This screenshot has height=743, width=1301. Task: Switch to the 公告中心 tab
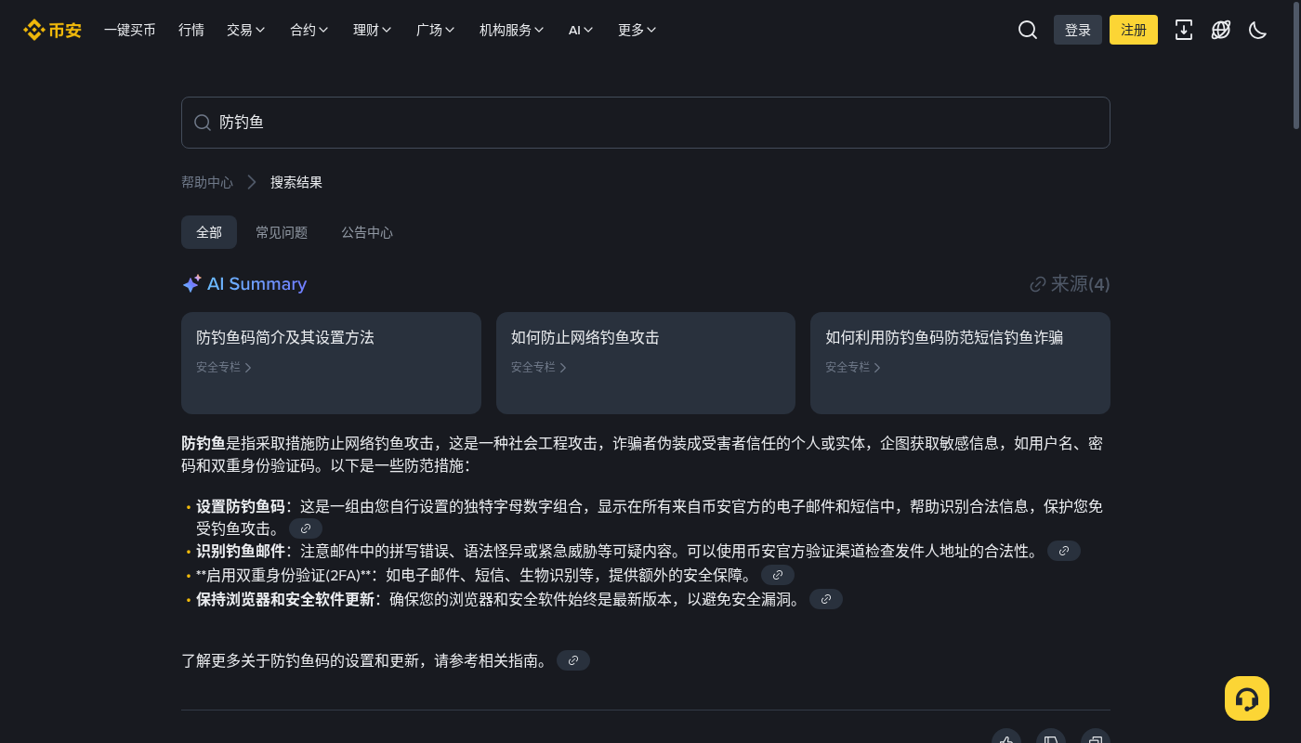(367, 232)
